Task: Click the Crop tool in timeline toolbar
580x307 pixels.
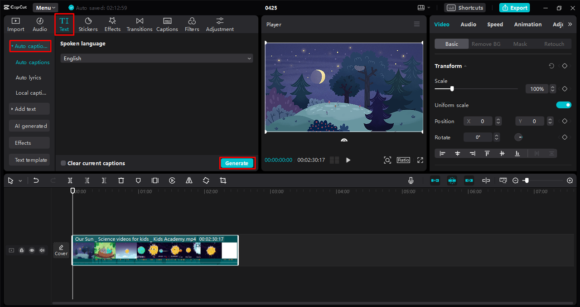Action: point(223,180)
